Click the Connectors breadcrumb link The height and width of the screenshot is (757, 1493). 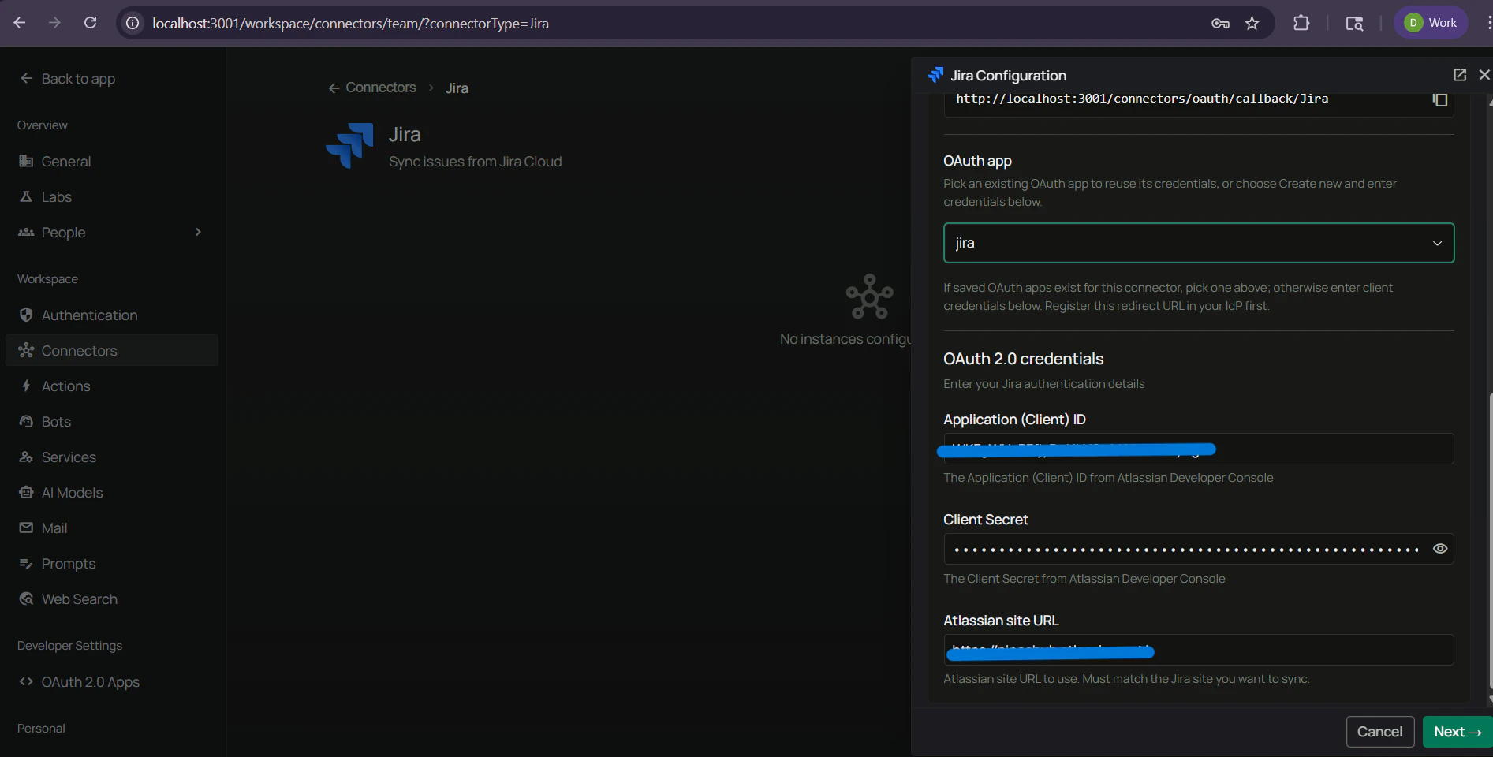(x=380, y=88)
